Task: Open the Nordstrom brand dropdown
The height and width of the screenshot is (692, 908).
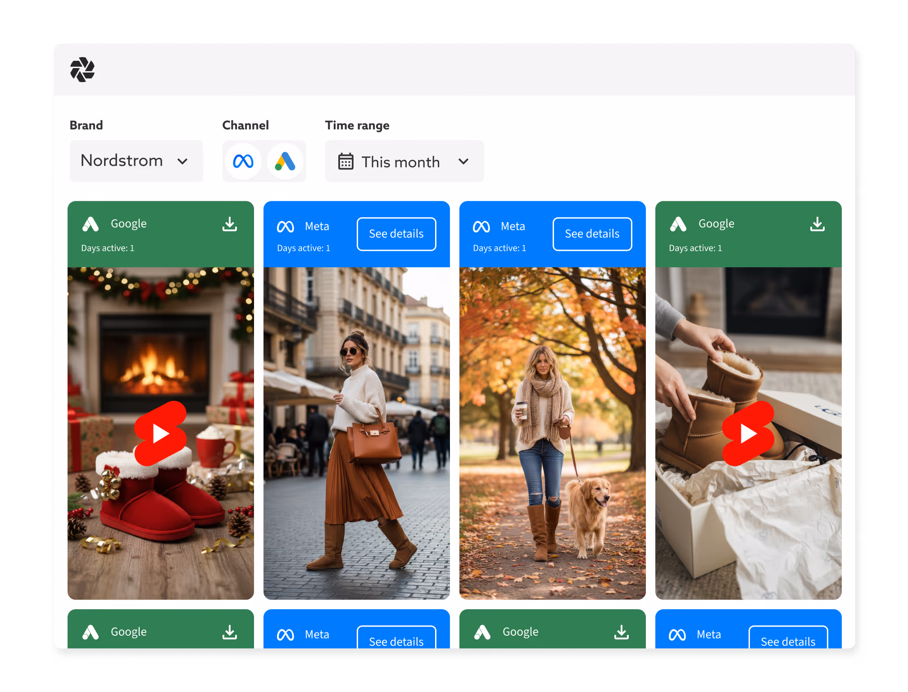Action: click(x=136, y=161)
